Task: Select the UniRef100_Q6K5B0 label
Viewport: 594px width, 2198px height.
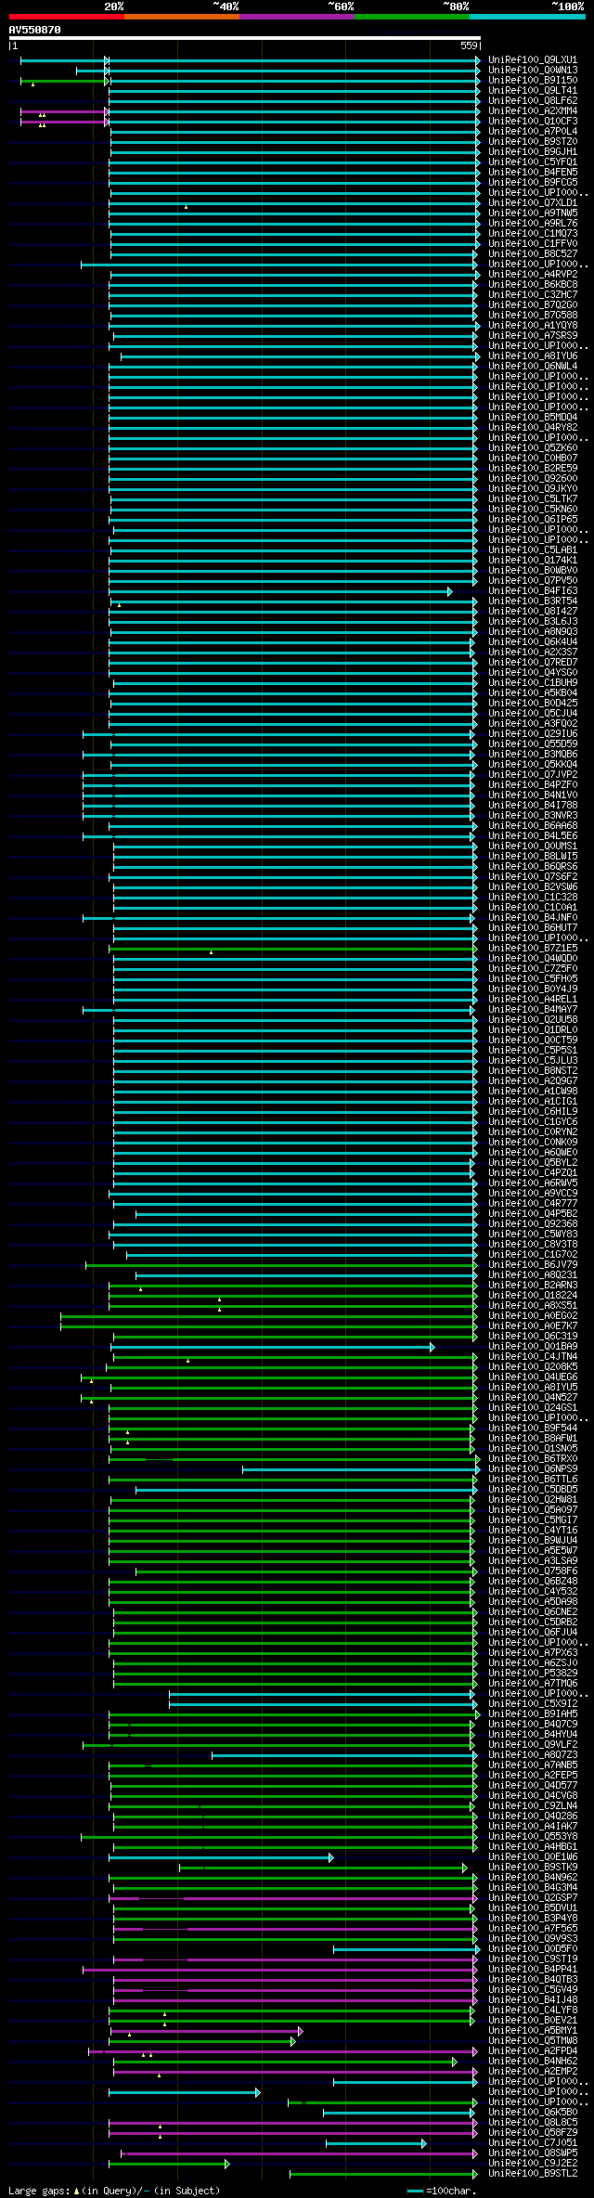Action: tap(533, 2112)
